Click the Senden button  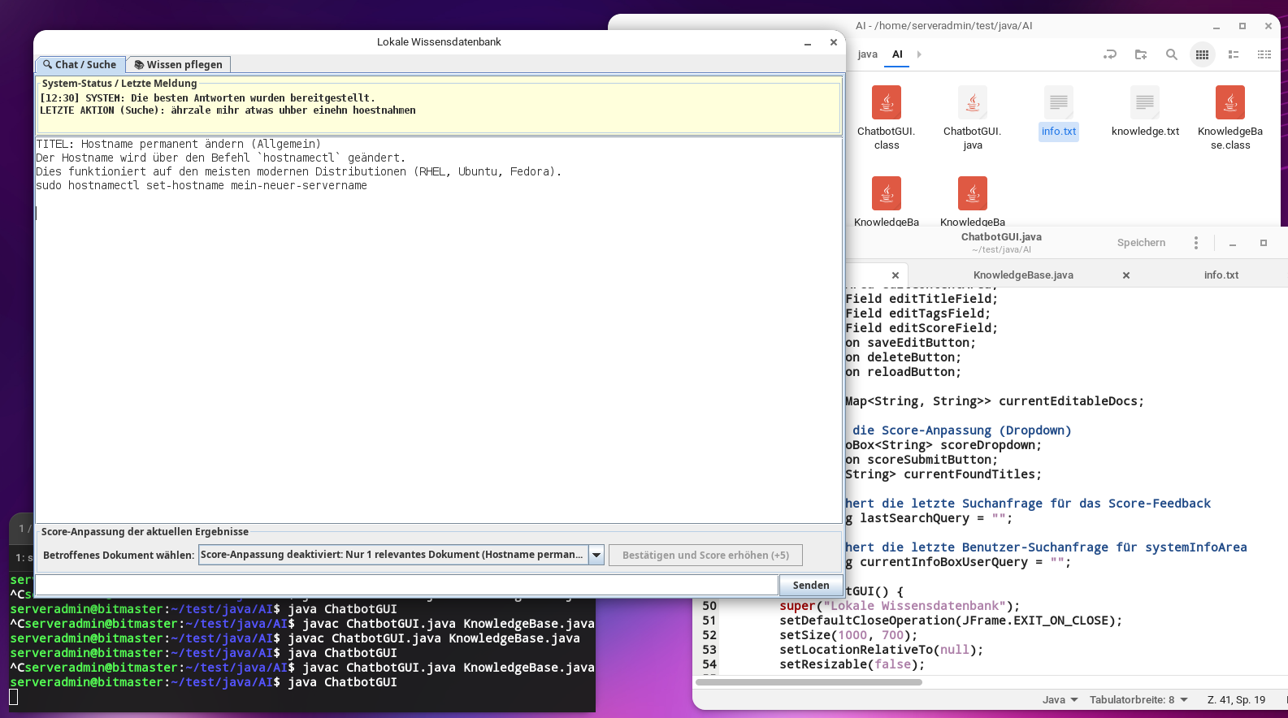(810, 585)
